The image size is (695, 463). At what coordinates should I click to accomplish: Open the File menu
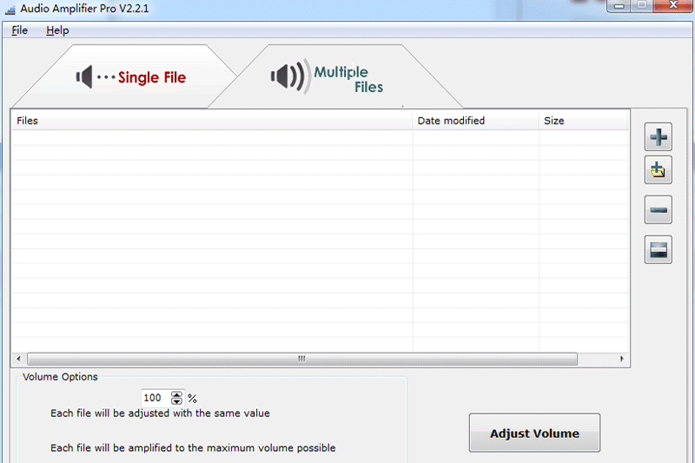click(x=20, y=30)
